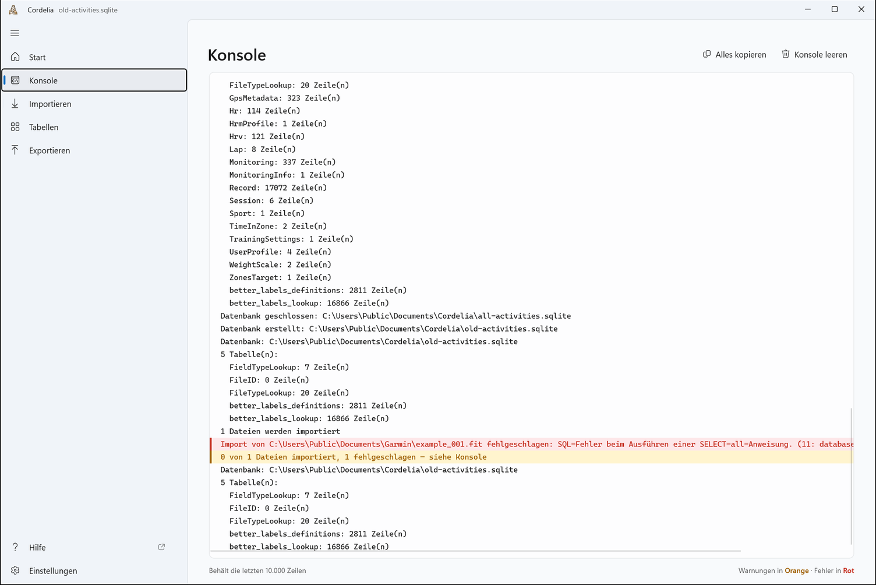Open Hilfe in the sidebar
This screenshot has height=585, width=876.
tap(94, 547)
